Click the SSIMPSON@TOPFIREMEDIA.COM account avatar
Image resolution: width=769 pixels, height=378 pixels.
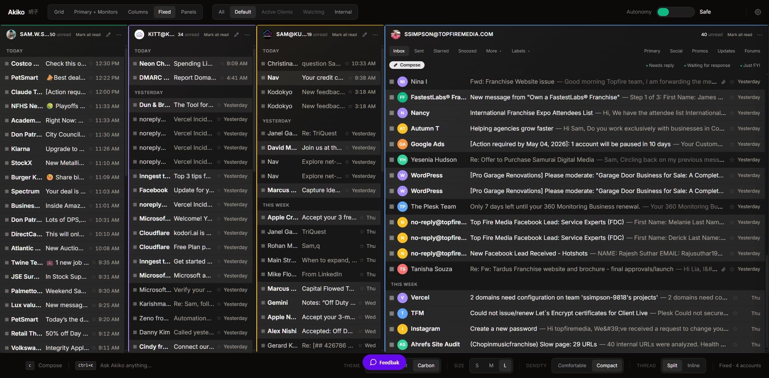tap(396, 34)
